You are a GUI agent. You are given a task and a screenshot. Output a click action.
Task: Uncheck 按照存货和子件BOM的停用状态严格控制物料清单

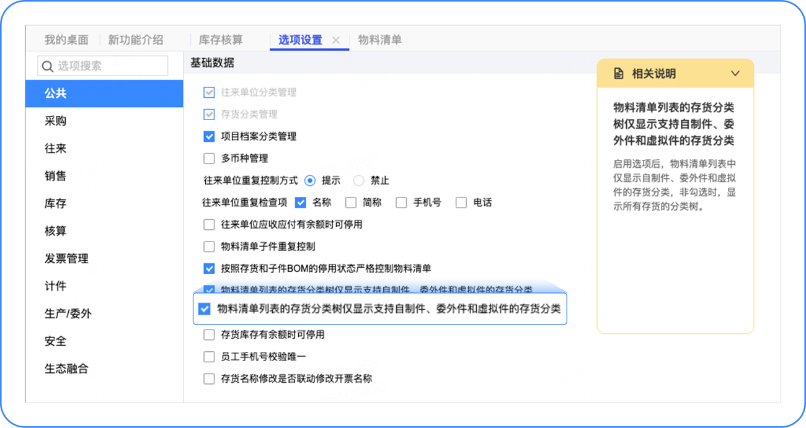pos(209,269)
